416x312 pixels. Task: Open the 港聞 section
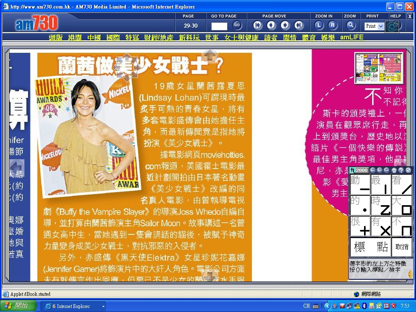point(75,37)
